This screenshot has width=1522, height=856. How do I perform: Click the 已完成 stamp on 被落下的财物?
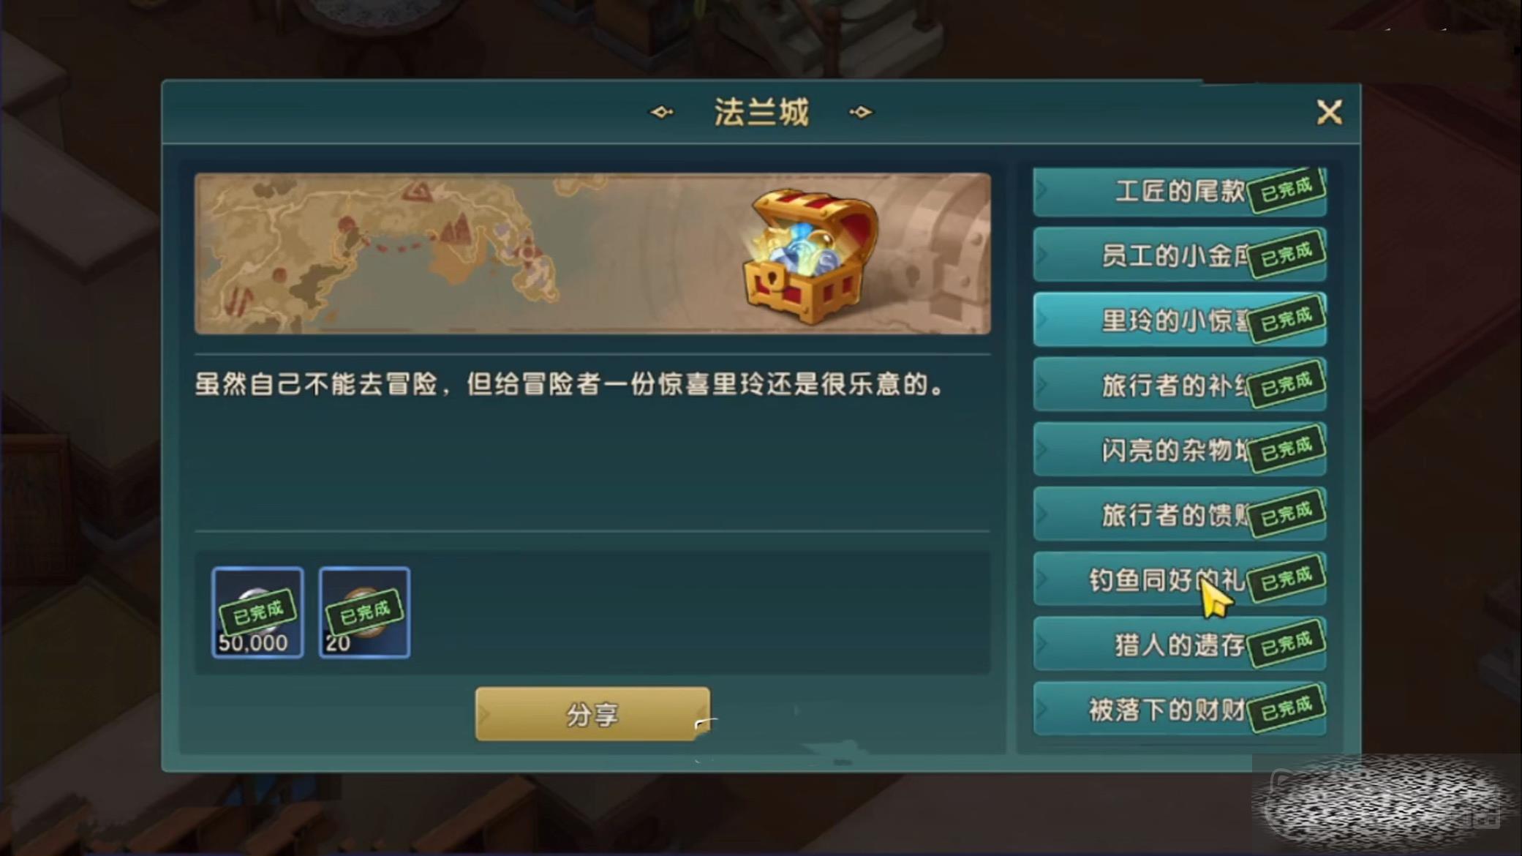pos(1286,707)
